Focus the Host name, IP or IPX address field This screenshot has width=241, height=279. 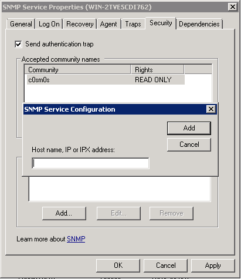tap(90, 163)
